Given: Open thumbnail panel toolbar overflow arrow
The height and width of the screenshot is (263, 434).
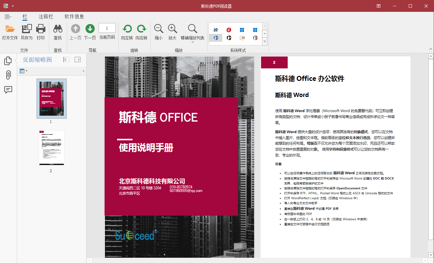Looking at the screenshot, I should (84, 71).
